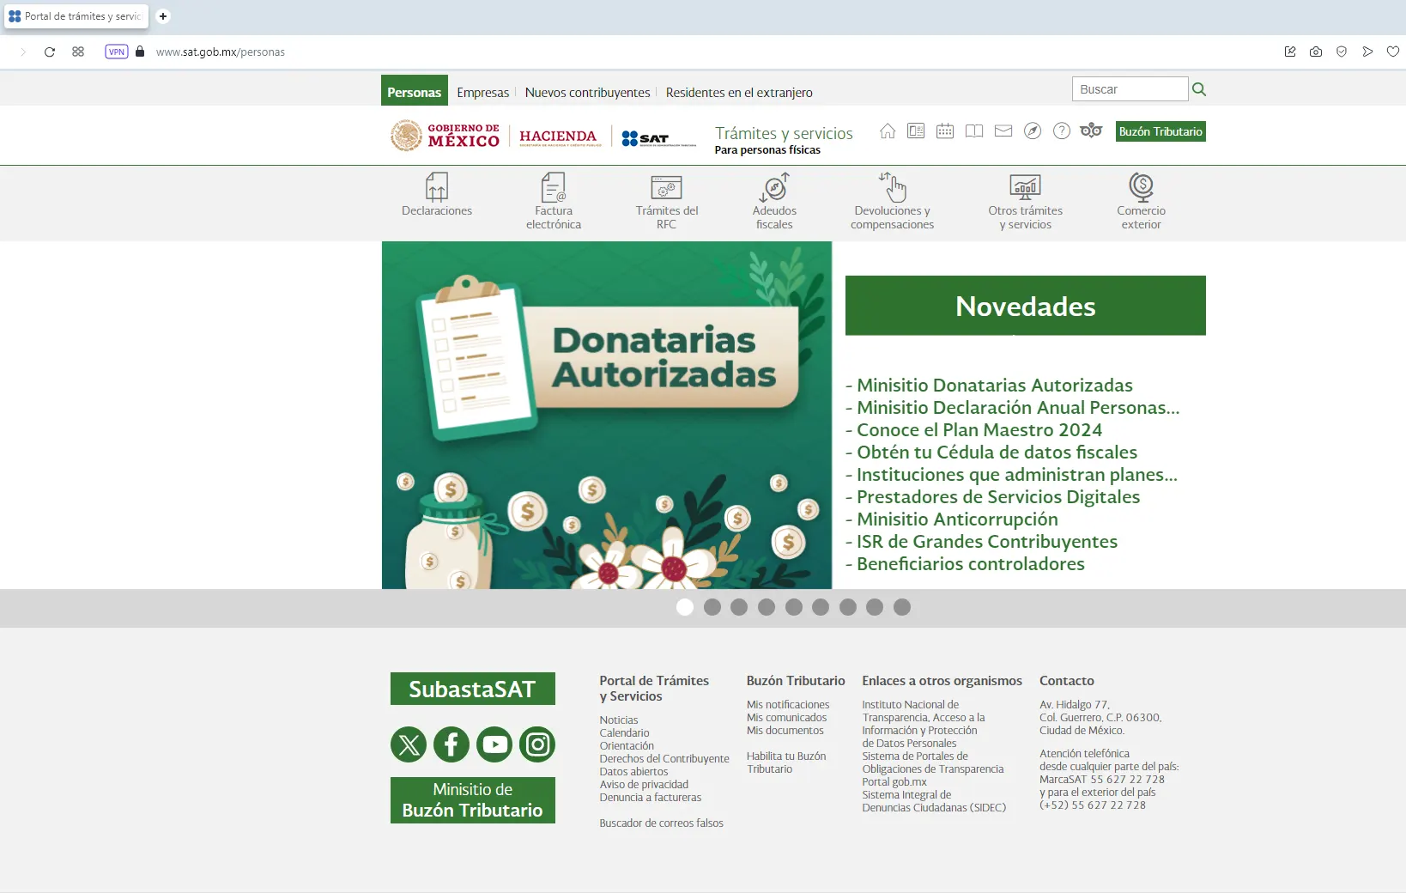Click into the Buscar search field
The height and width of the screenshot is (893, 1406).
1129,89
